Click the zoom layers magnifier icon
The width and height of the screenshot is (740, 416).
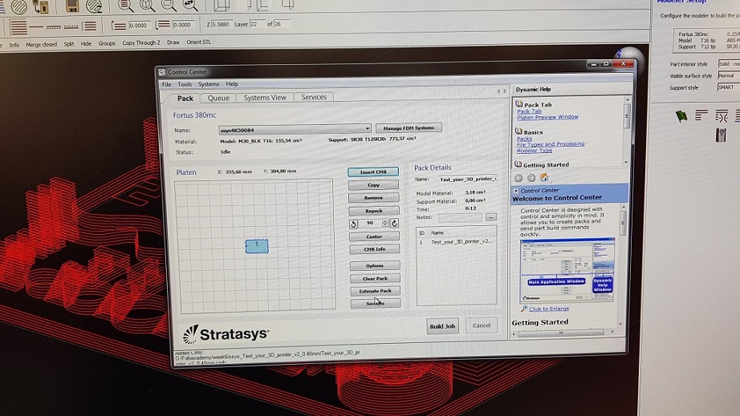pos(125,6)
